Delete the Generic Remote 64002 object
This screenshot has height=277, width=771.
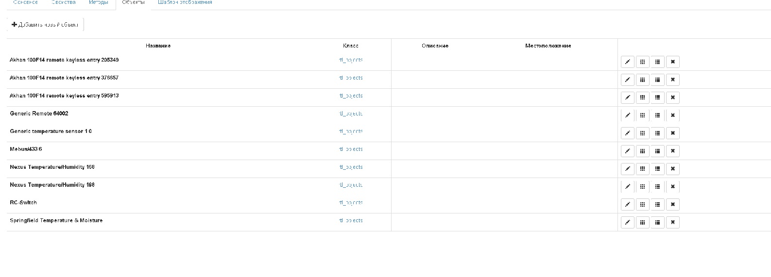coord(673,115)
